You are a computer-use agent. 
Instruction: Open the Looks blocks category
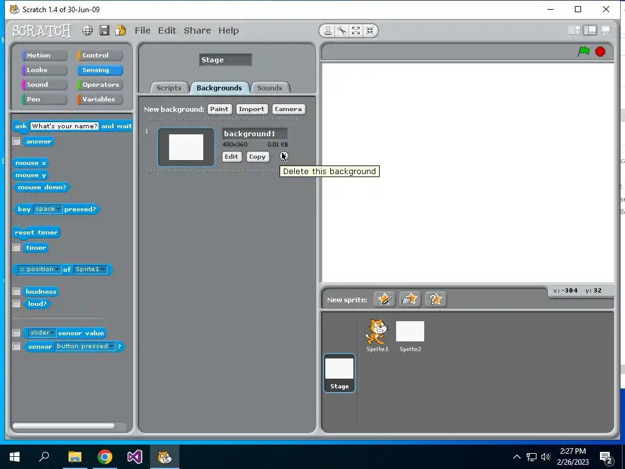click(44, 70)
